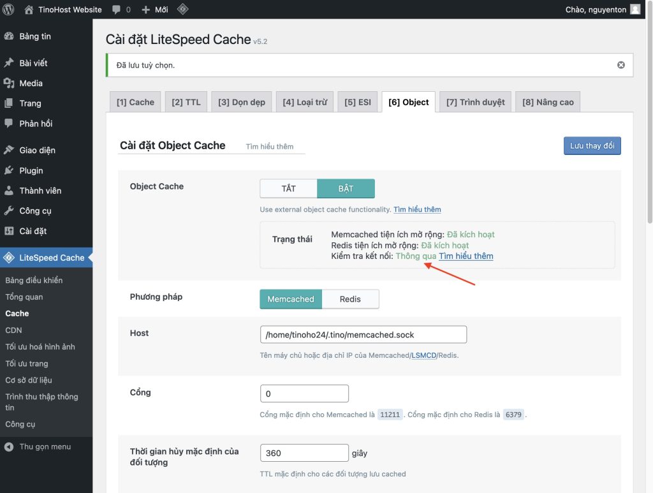
Task: Click the Media icon in sidebar
Action: coord(9,84)
